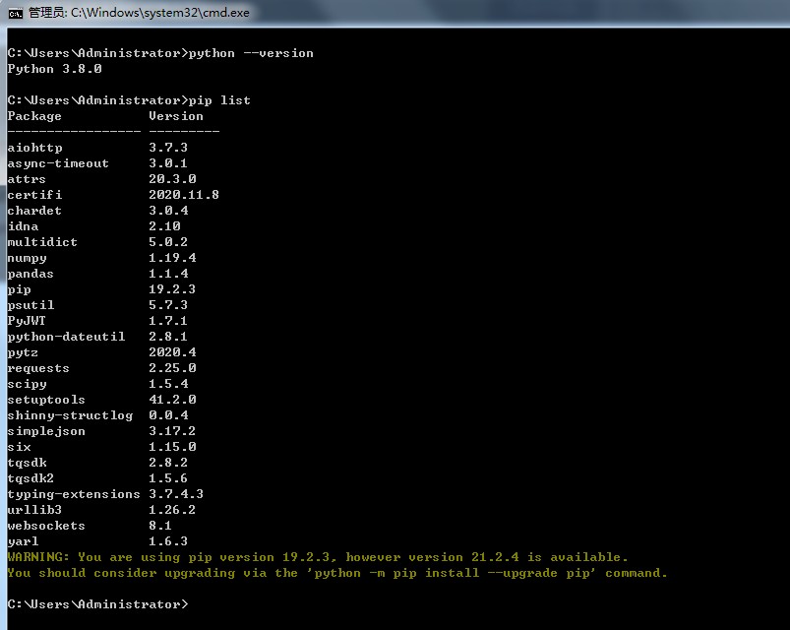Click the 'PyJWT' package name
The height and width of the screenshot is (630, 790).
tap(27, 321)
